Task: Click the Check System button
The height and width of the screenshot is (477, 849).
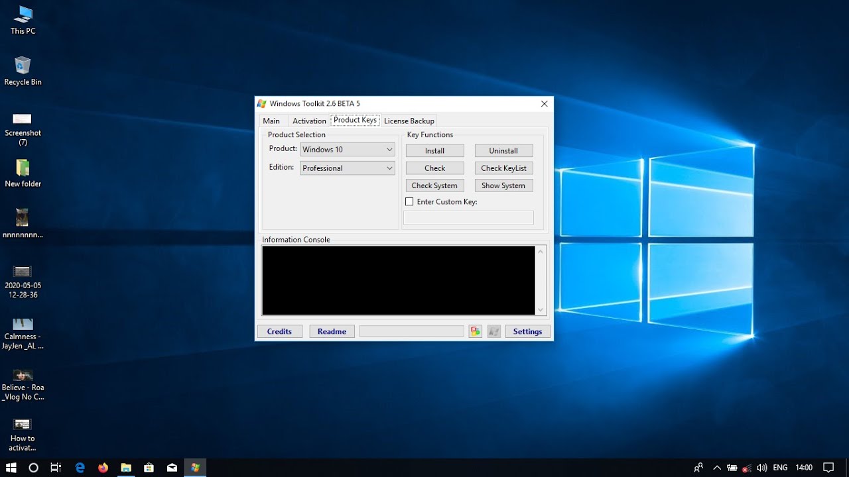Action: [435, 185]
